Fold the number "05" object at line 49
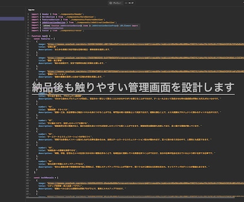The height and width of the screenshot is (202, 244). [x=30, y=145]
